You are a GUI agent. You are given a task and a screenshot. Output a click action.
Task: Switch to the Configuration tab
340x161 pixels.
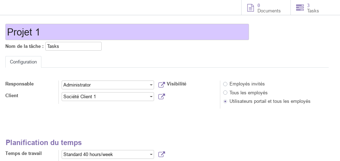coord(23,62)
